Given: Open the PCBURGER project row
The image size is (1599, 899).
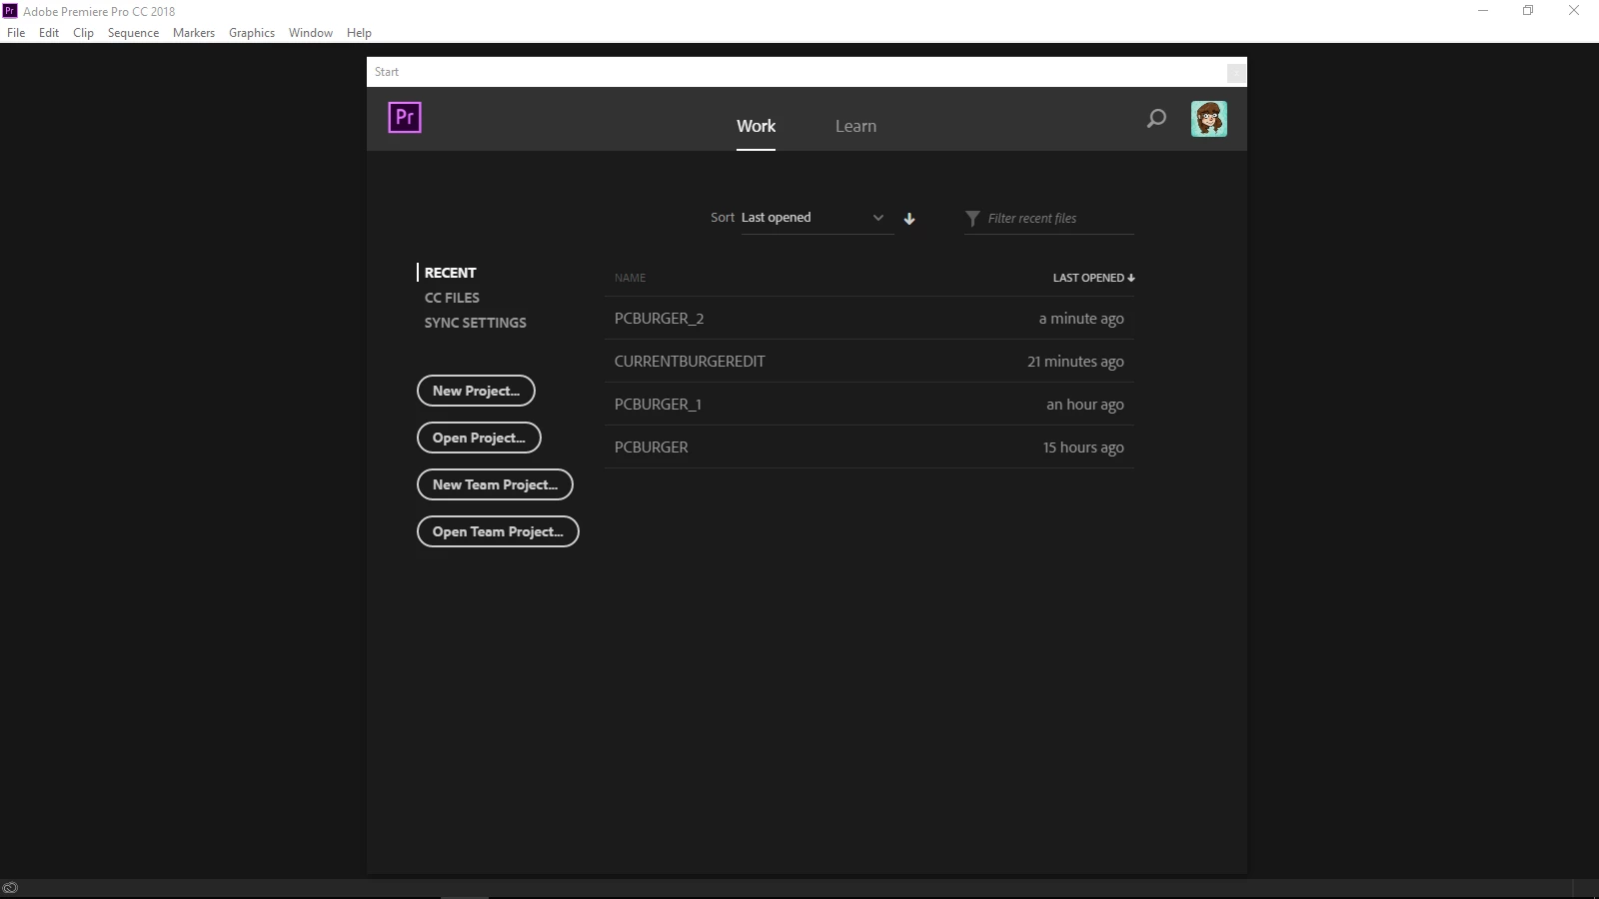Looking at the screenshot, I should [x=869, y=448].
